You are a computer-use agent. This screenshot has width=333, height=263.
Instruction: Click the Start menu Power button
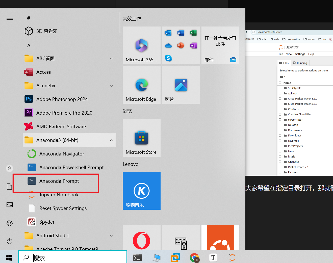(x=10, y=241)
